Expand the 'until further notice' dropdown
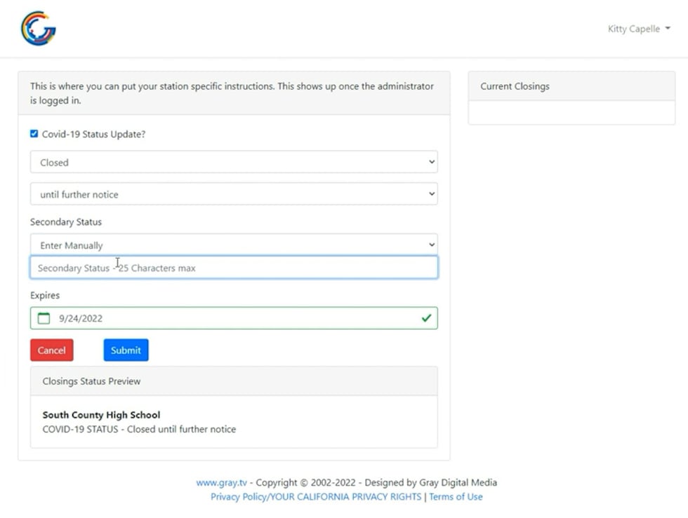Image resolution: width=688 pixels, height=518 pixels. pyautogui.click(x=233, y=194)
